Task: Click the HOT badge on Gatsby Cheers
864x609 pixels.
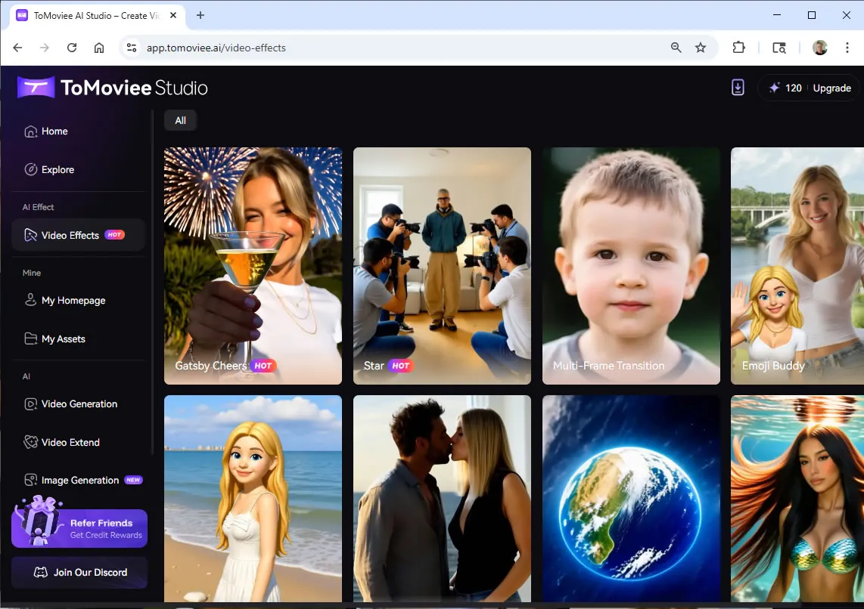Action: coord(263,366)
